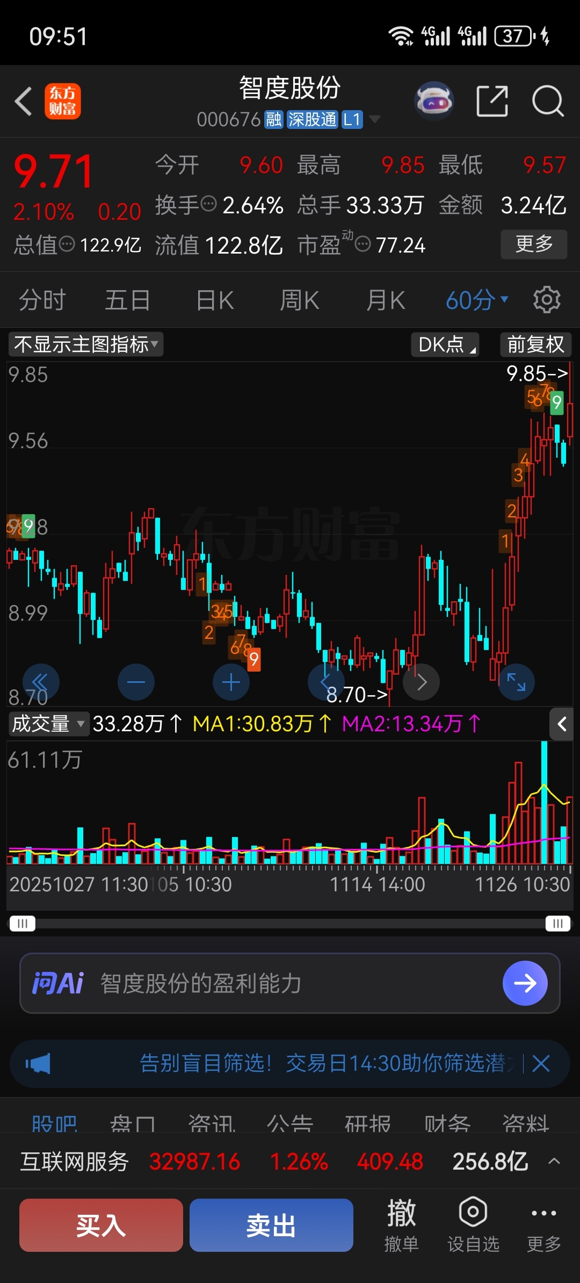Switch to 日K daily chart tab
The height and width of the screenshot is (1283, 580).
(215, 300)
